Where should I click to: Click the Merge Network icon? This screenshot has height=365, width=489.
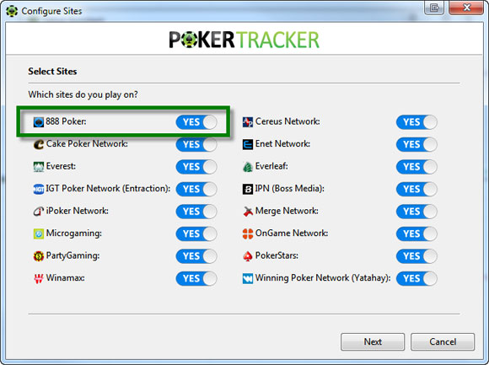tap(248, 212)
